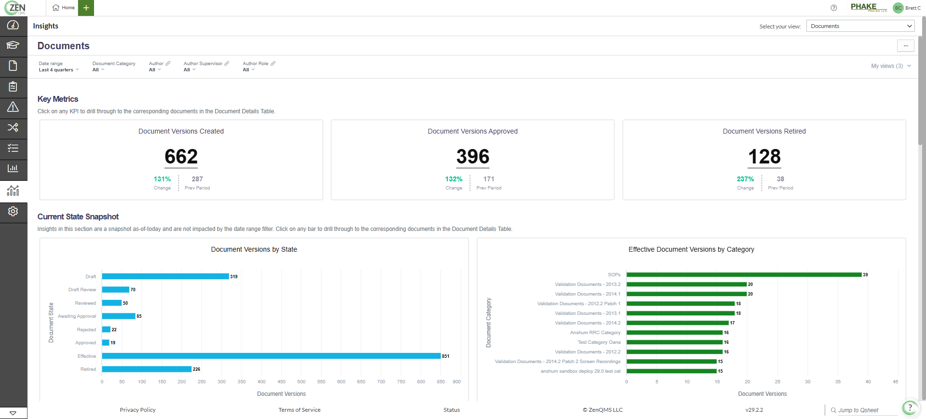Image resolution: width=926 pixels, height=419 pixels.
Task: Click the green plus new tab button
Action: coord(86,8)
